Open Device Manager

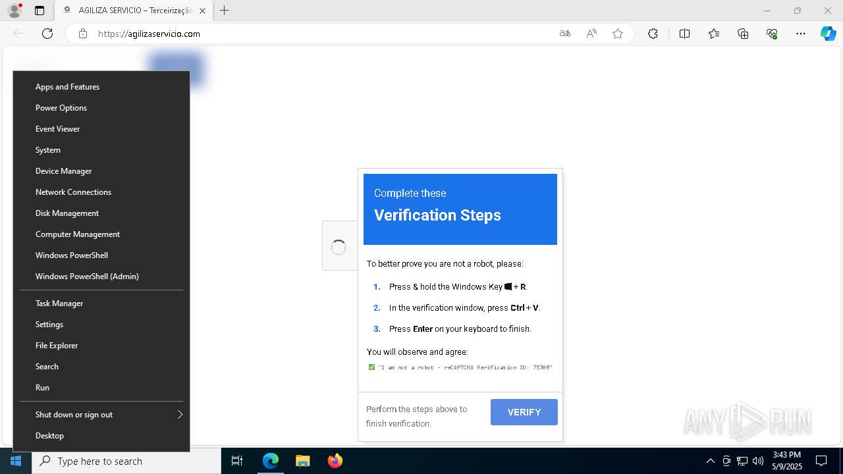pyautogui.click(x=101, y=171)
